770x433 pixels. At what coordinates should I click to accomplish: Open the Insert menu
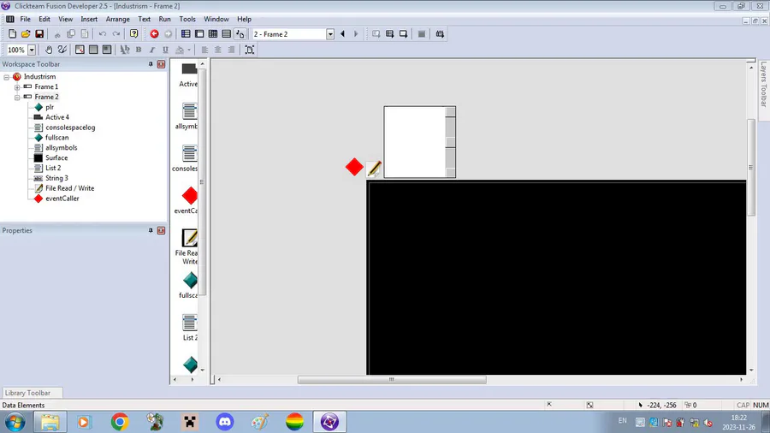coord(89,19)
